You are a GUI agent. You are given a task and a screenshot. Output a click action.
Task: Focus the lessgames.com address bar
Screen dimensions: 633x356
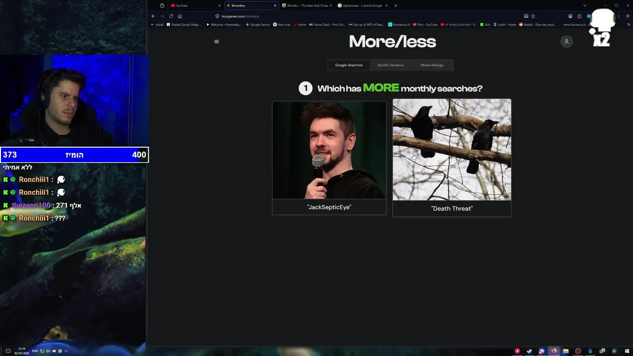tap(366, 16)
